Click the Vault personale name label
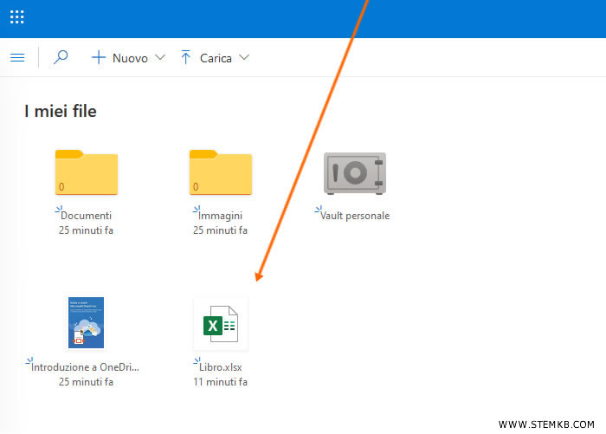This screenshot has width=606, height=434. click(355, 216)
